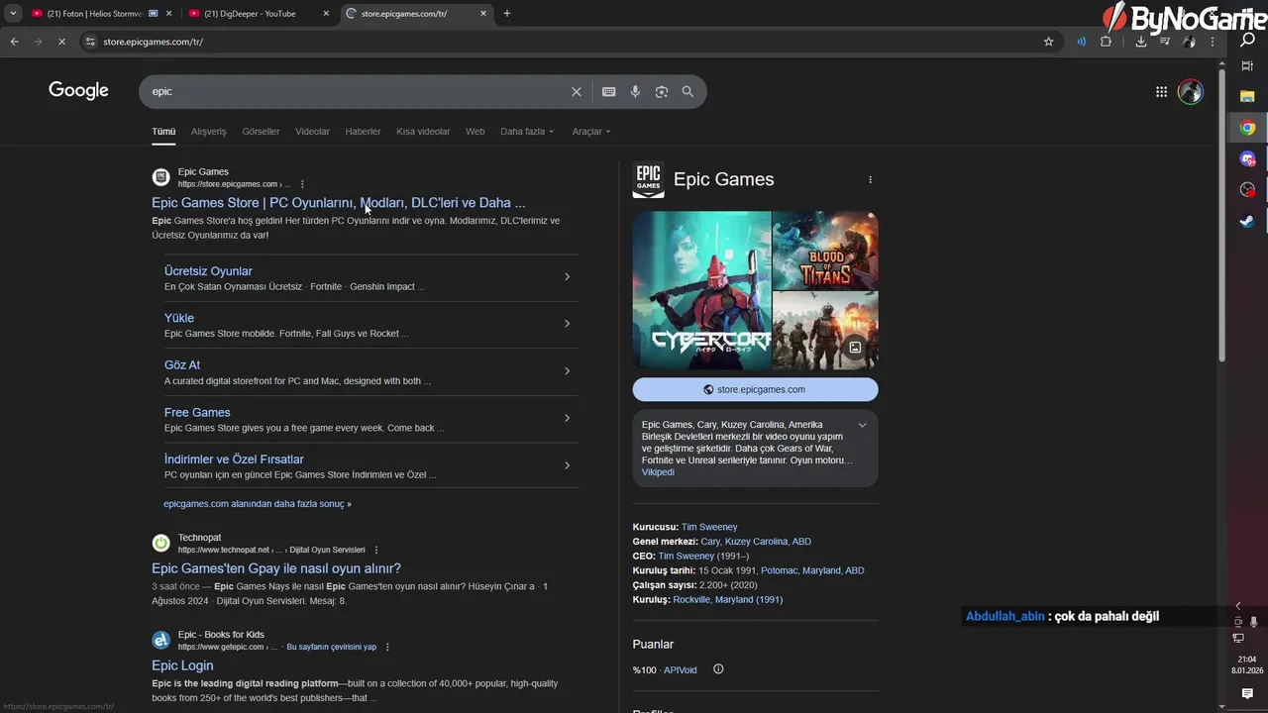Open the Vikipedi link
The width and height of the screenshot is (1268, 713).
click(x=658, y=472)
